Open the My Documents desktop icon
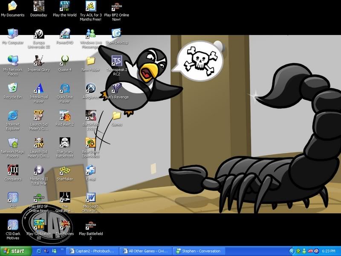The image size is (341, 256). coord(13,9)
